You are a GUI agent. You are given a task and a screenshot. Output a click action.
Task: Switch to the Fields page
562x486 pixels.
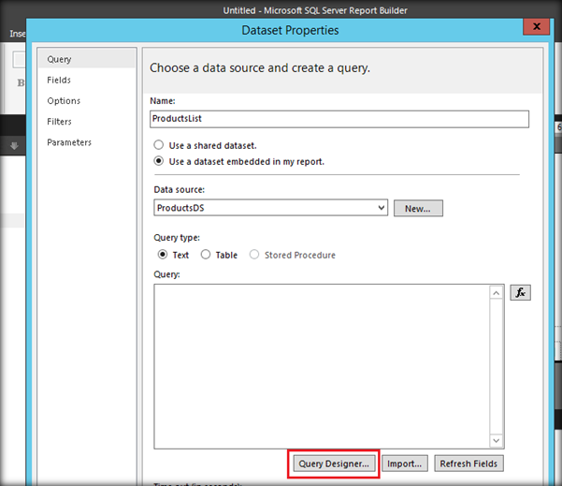tap(59, 80)
